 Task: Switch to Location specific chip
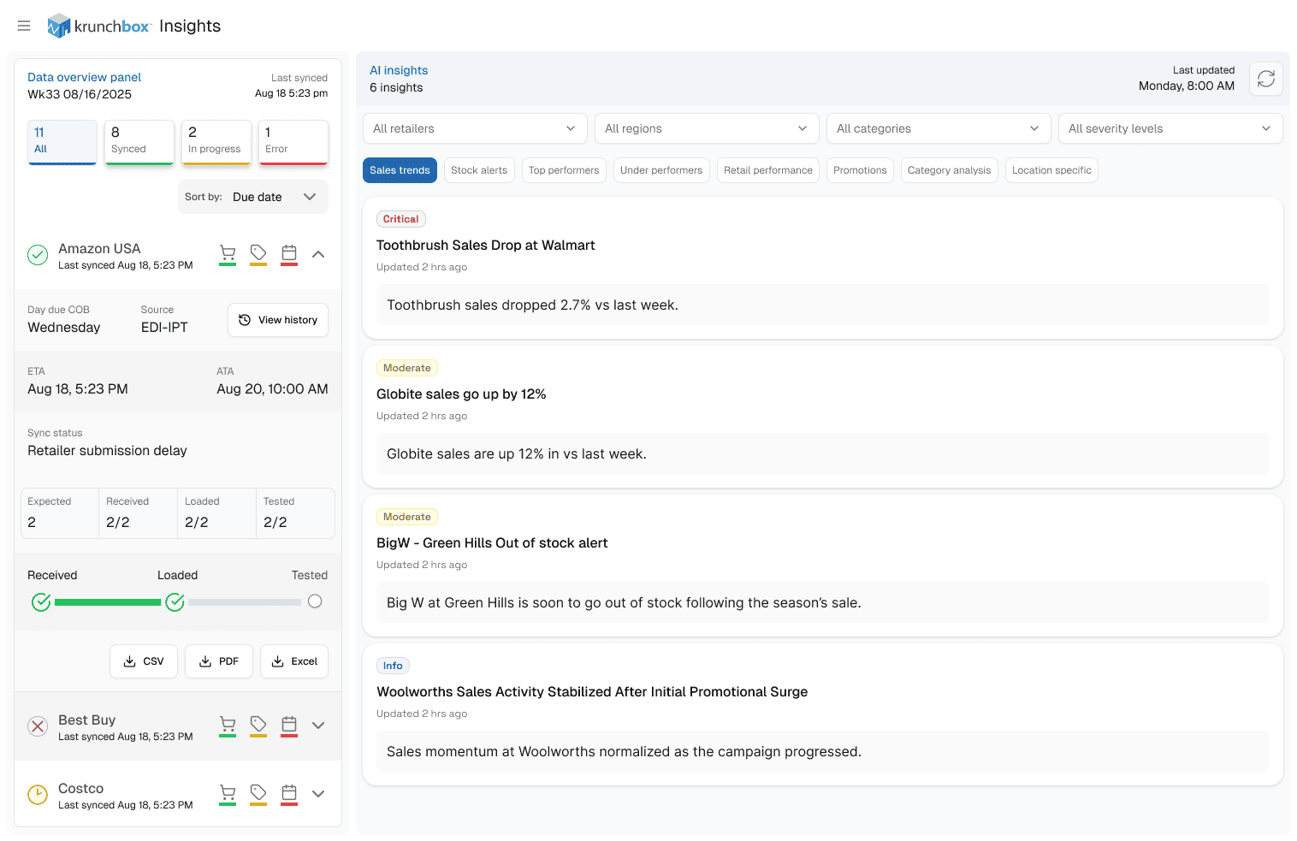coord(1051,170)
